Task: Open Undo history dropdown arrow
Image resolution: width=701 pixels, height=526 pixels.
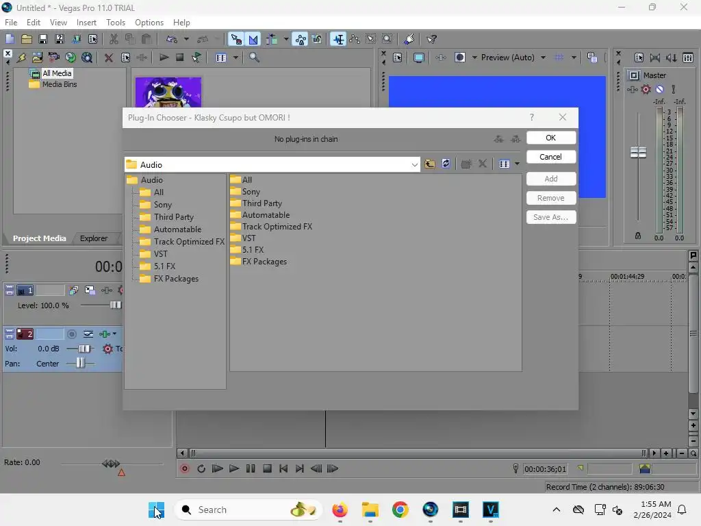Action: click(186, 39)
